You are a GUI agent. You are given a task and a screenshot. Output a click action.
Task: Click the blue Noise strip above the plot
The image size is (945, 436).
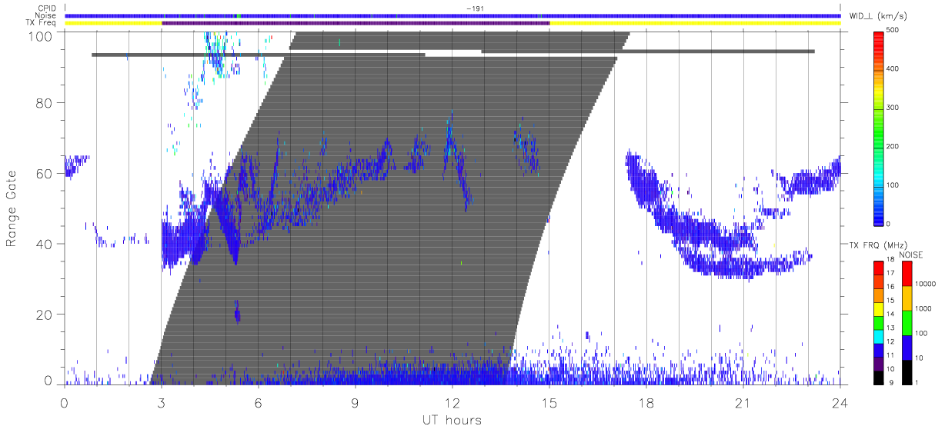(452, 15)
